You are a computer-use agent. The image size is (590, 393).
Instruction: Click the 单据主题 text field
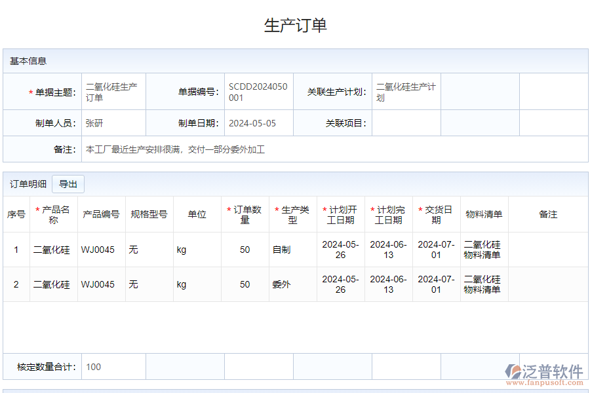point(111,92)
